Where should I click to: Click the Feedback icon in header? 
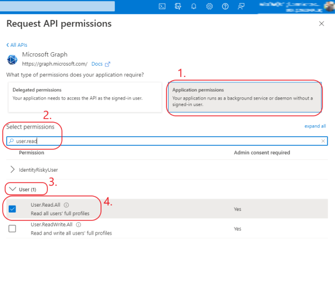pos(241,6)
